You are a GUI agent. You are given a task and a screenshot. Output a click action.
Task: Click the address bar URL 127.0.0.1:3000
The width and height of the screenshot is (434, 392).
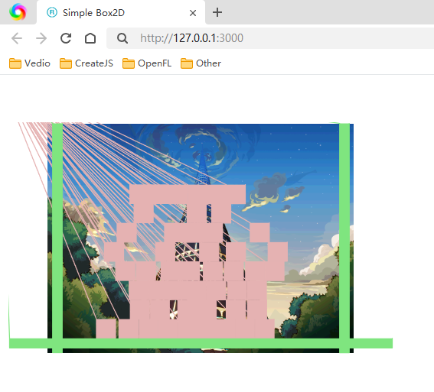point(191,38)
